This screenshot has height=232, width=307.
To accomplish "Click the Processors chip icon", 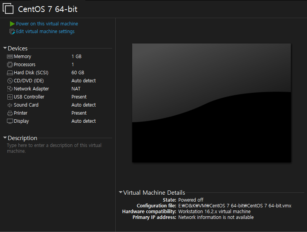I will point(10,65).
